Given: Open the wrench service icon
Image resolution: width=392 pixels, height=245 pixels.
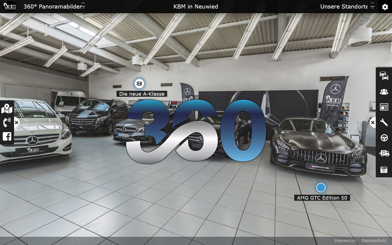Looking at the screenshot, I should 384,122.
